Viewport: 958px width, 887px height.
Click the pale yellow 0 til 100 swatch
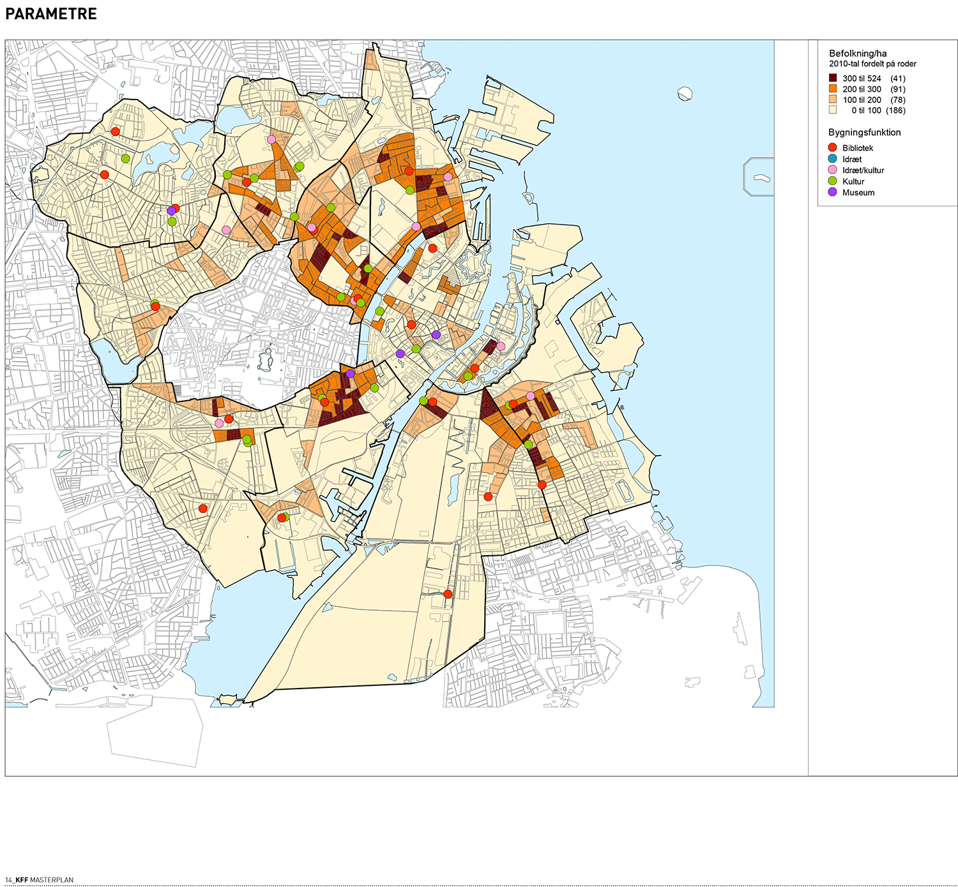pos(833,110)
